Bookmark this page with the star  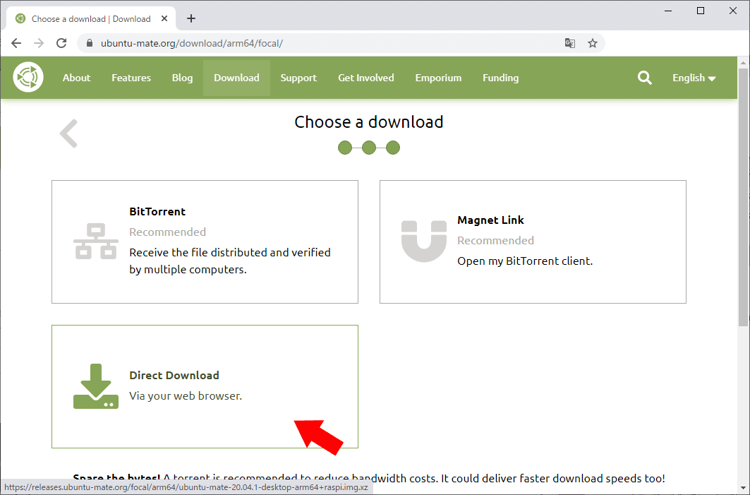point(592,43)
